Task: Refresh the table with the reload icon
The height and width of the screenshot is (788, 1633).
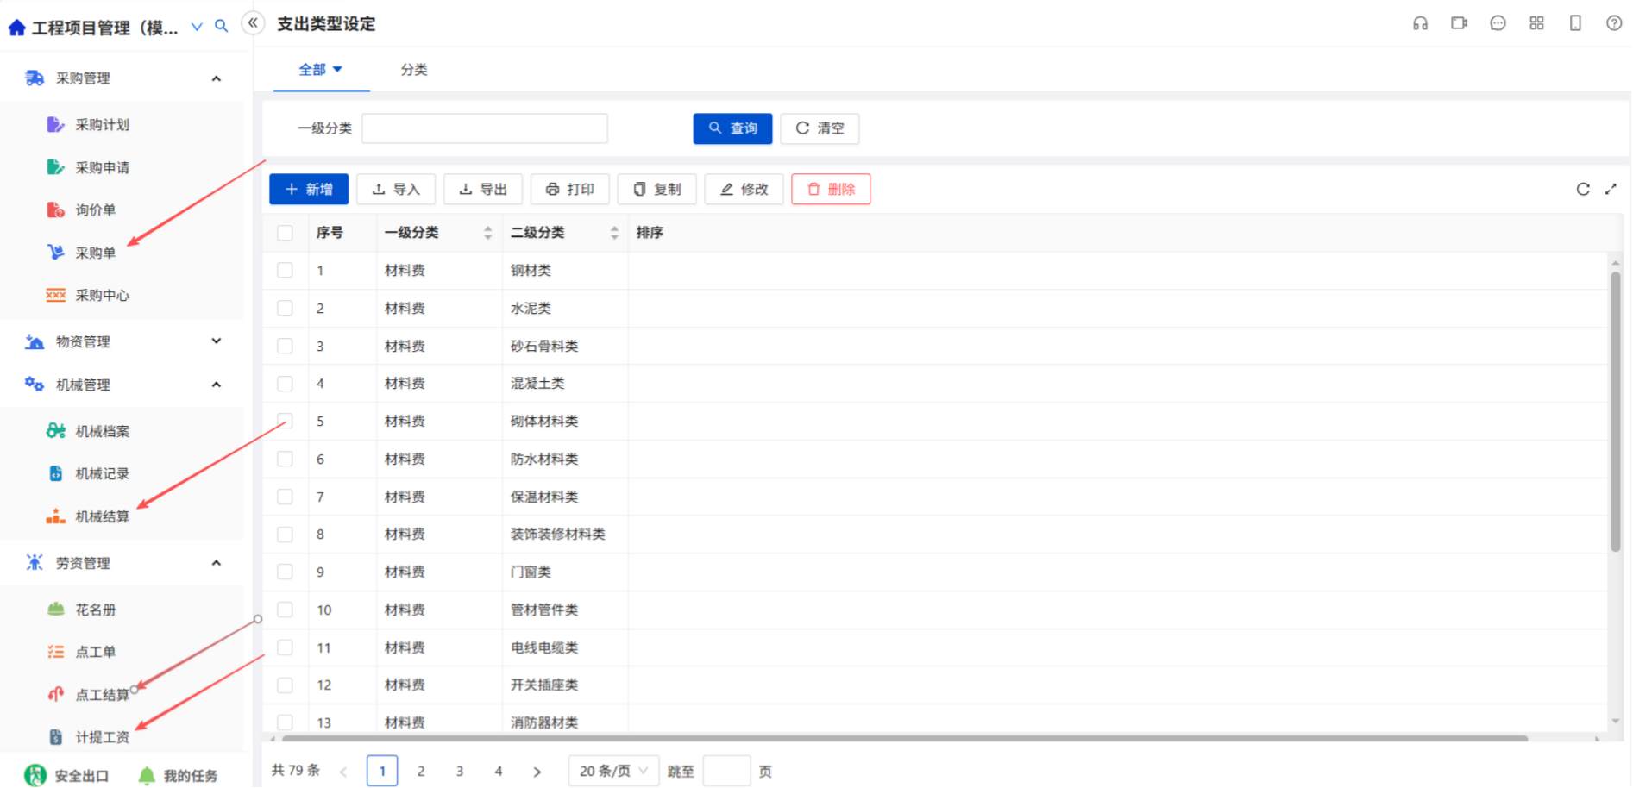Action: [x=1583, y=189]
